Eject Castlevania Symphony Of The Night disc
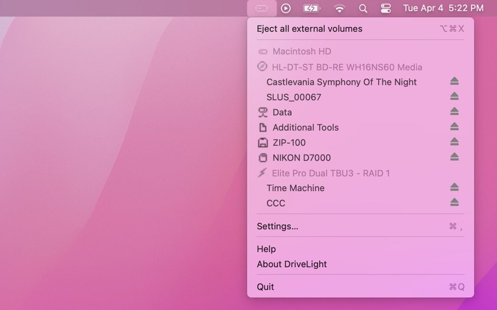 [x=454, y=81]
